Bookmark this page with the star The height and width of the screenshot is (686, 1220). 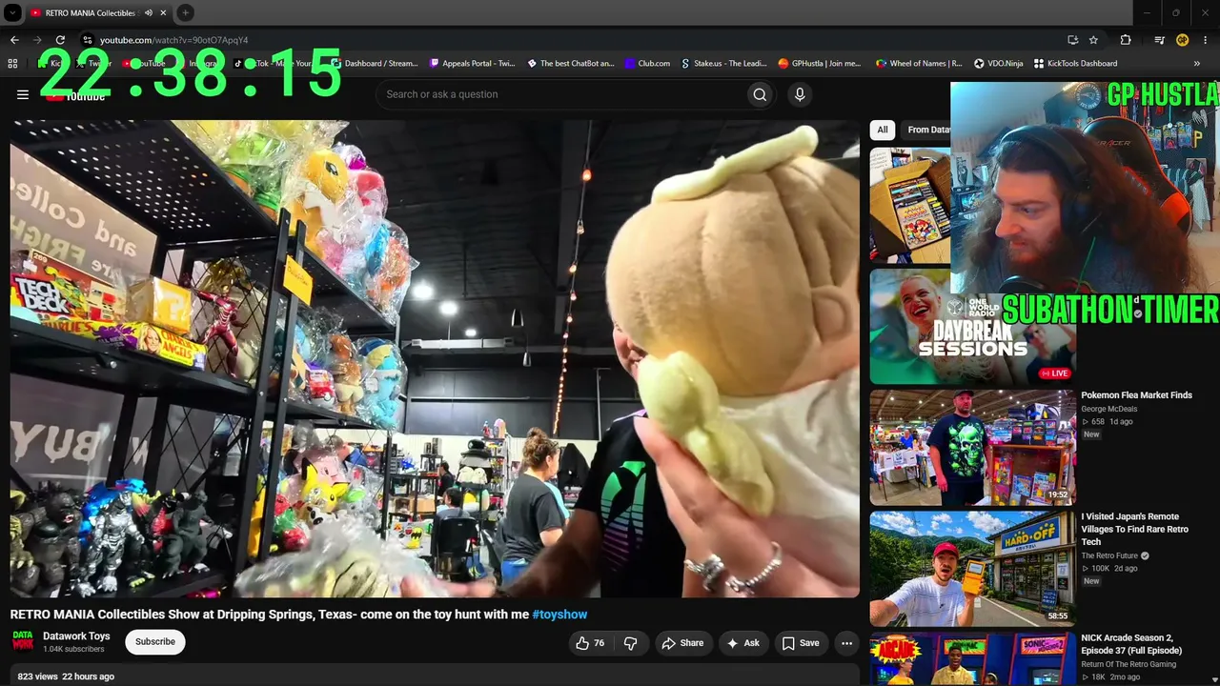coord(1093,40)
